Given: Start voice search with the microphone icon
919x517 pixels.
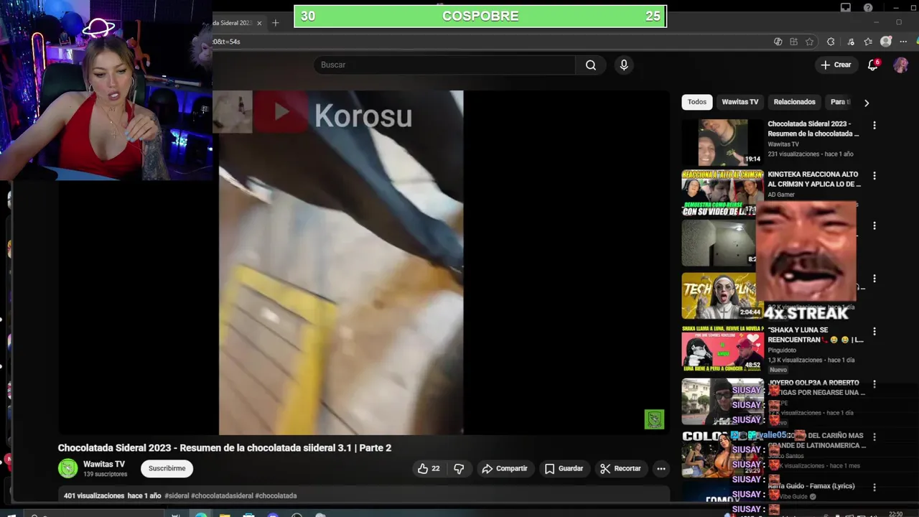Looking at the screenshot, I should tap(624, 65).
